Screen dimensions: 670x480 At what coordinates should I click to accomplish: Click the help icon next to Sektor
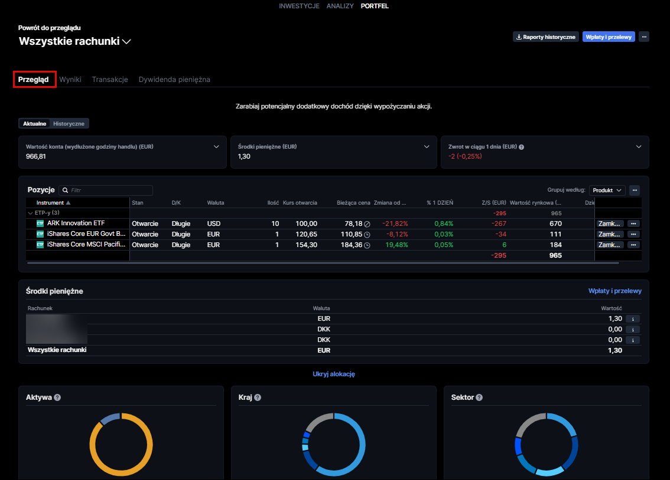pos(479,397)
